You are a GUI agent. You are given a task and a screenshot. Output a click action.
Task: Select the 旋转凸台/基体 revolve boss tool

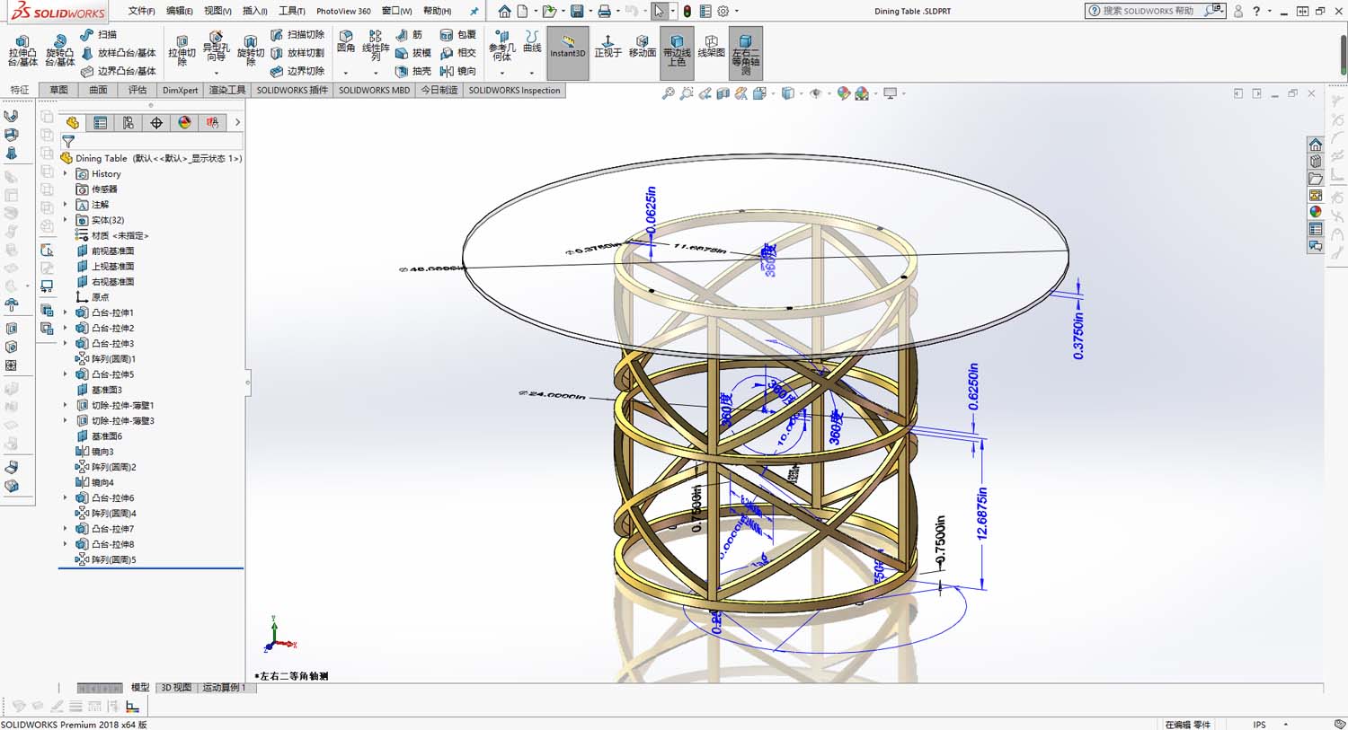click(x=59, y=50)
